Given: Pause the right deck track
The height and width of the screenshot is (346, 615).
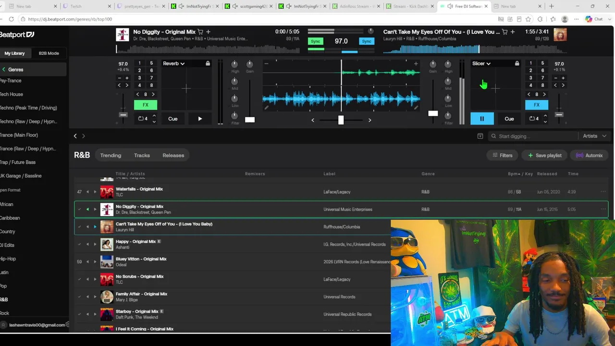Looking at the screenshot, I should pyautogui.click(x=482, y=119).
